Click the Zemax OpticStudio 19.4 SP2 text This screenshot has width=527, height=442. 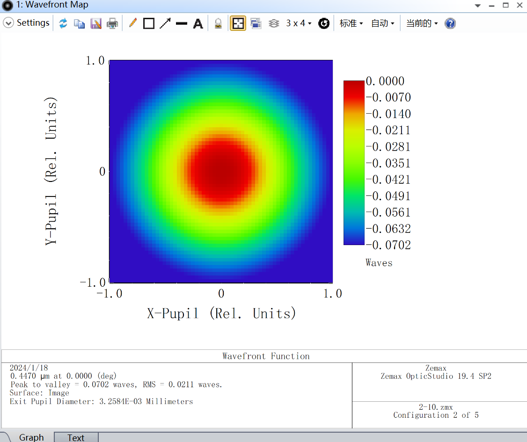[x=436, y=376]
